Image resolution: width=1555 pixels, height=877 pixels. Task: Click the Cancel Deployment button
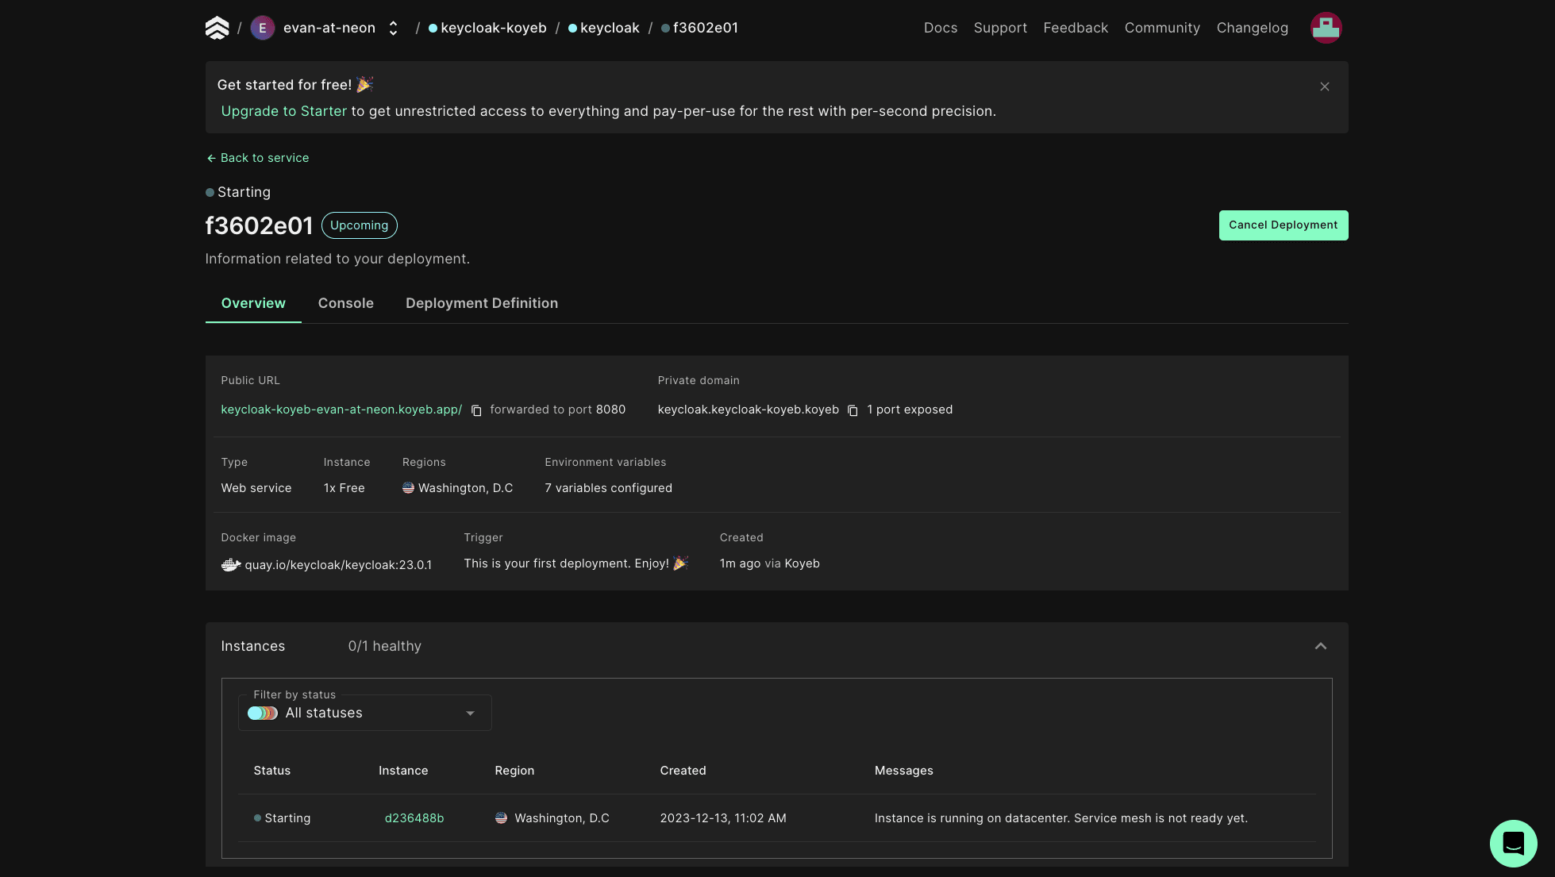[1283, 225]
